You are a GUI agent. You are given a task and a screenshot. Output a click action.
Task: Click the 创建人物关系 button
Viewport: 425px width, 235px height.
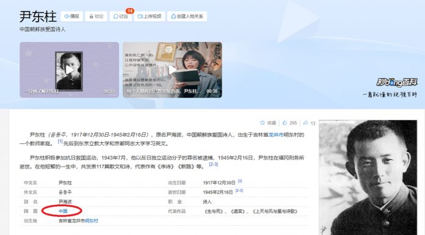pos(187,16)
